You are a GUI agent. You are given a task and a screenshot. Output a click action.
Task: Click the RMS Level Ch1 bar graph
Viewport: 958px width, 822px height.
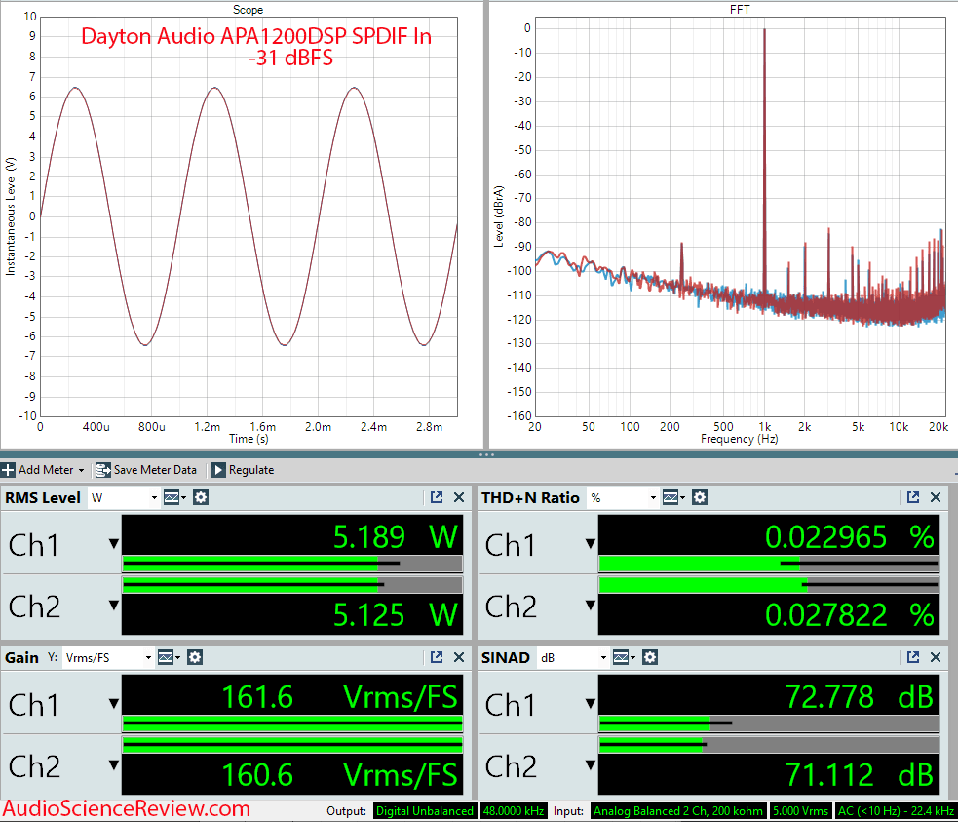(292, 564)
